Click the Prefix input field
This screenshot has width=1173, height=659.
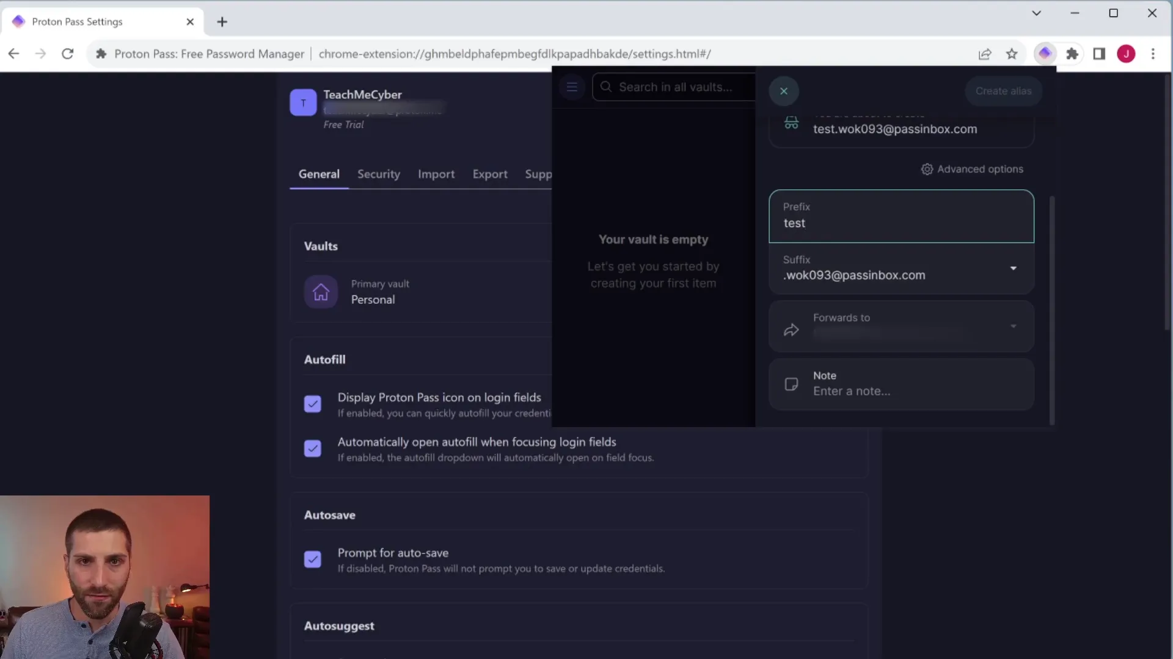[x=901, y=217]
